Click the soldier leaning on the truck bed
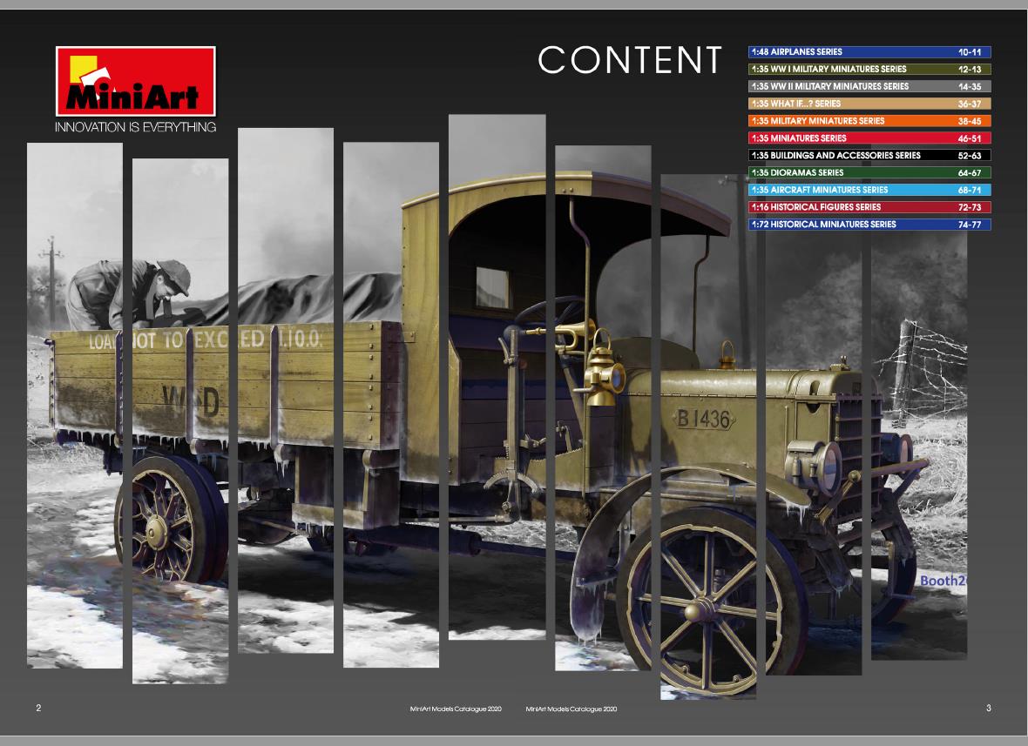Viewport: 1028px width, 746px height. pyautogui.click(x=129, y=294)
